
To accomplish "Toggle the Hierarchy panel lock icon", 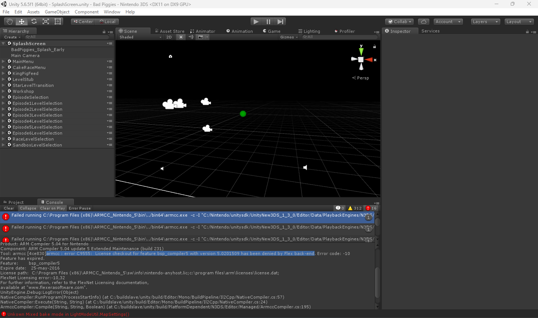I will click(104, 32).
